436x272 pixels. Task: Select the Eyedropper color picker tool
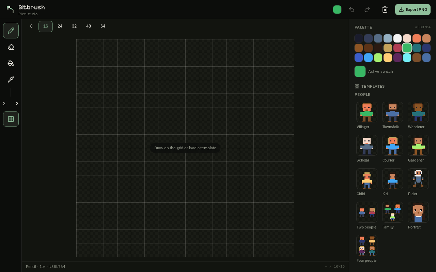pyautogui.click(x=11, y=80)
